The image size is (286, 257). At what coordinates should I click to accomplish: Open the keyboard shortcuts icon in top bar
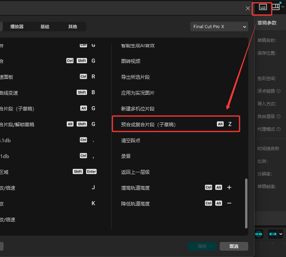click(x=263, y=7)
